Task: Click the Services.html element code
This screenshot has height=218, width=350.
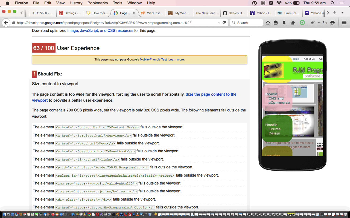Action: click(93, 135)
